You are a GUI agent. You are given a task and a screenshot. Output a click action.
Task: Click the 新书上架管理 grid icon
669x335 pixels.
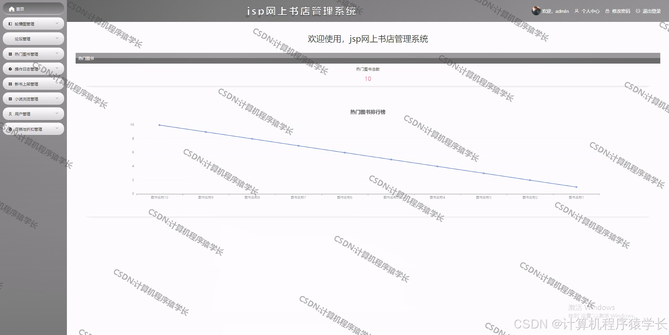coord(10,84)
